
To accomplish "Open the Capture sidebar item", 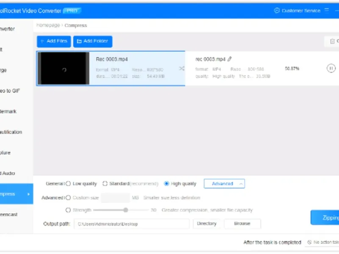I will coord(16,153).
